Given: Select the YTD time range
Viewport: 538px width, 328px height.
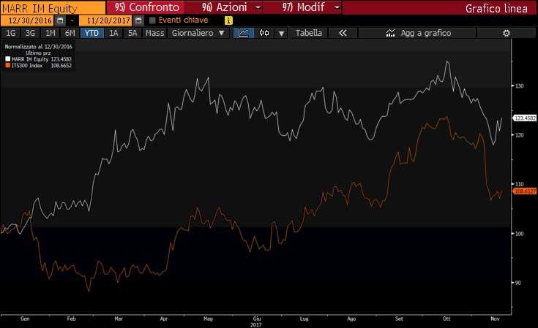Looking at the screenshot, I should 91,33.
